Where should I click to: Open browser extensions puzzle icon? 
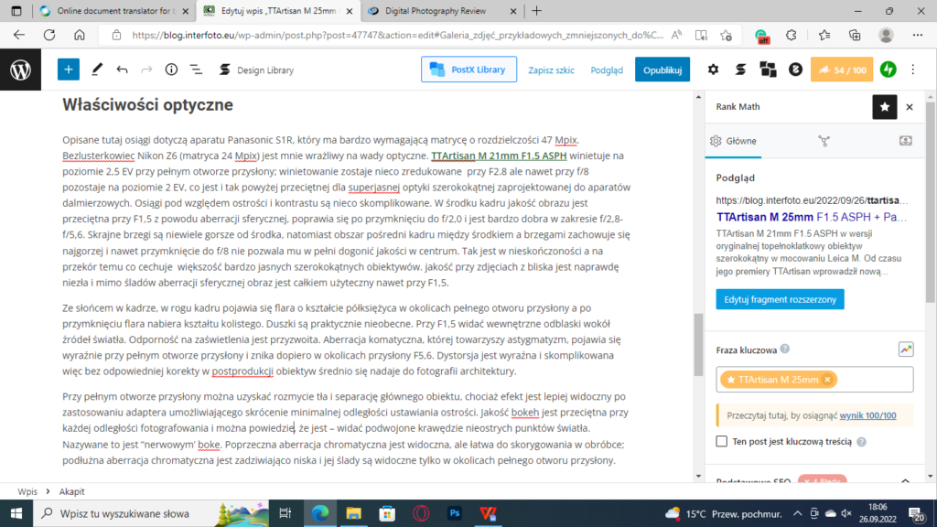click(792, 36)
